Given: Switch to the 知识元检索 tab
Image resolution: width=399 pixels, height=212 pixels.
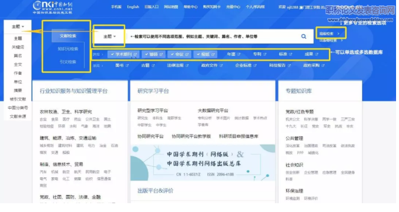Looking at the screenshot, I should (x=68, y=49).
